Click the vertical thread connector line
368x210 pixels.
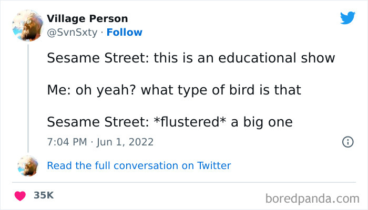click(27, 94)
